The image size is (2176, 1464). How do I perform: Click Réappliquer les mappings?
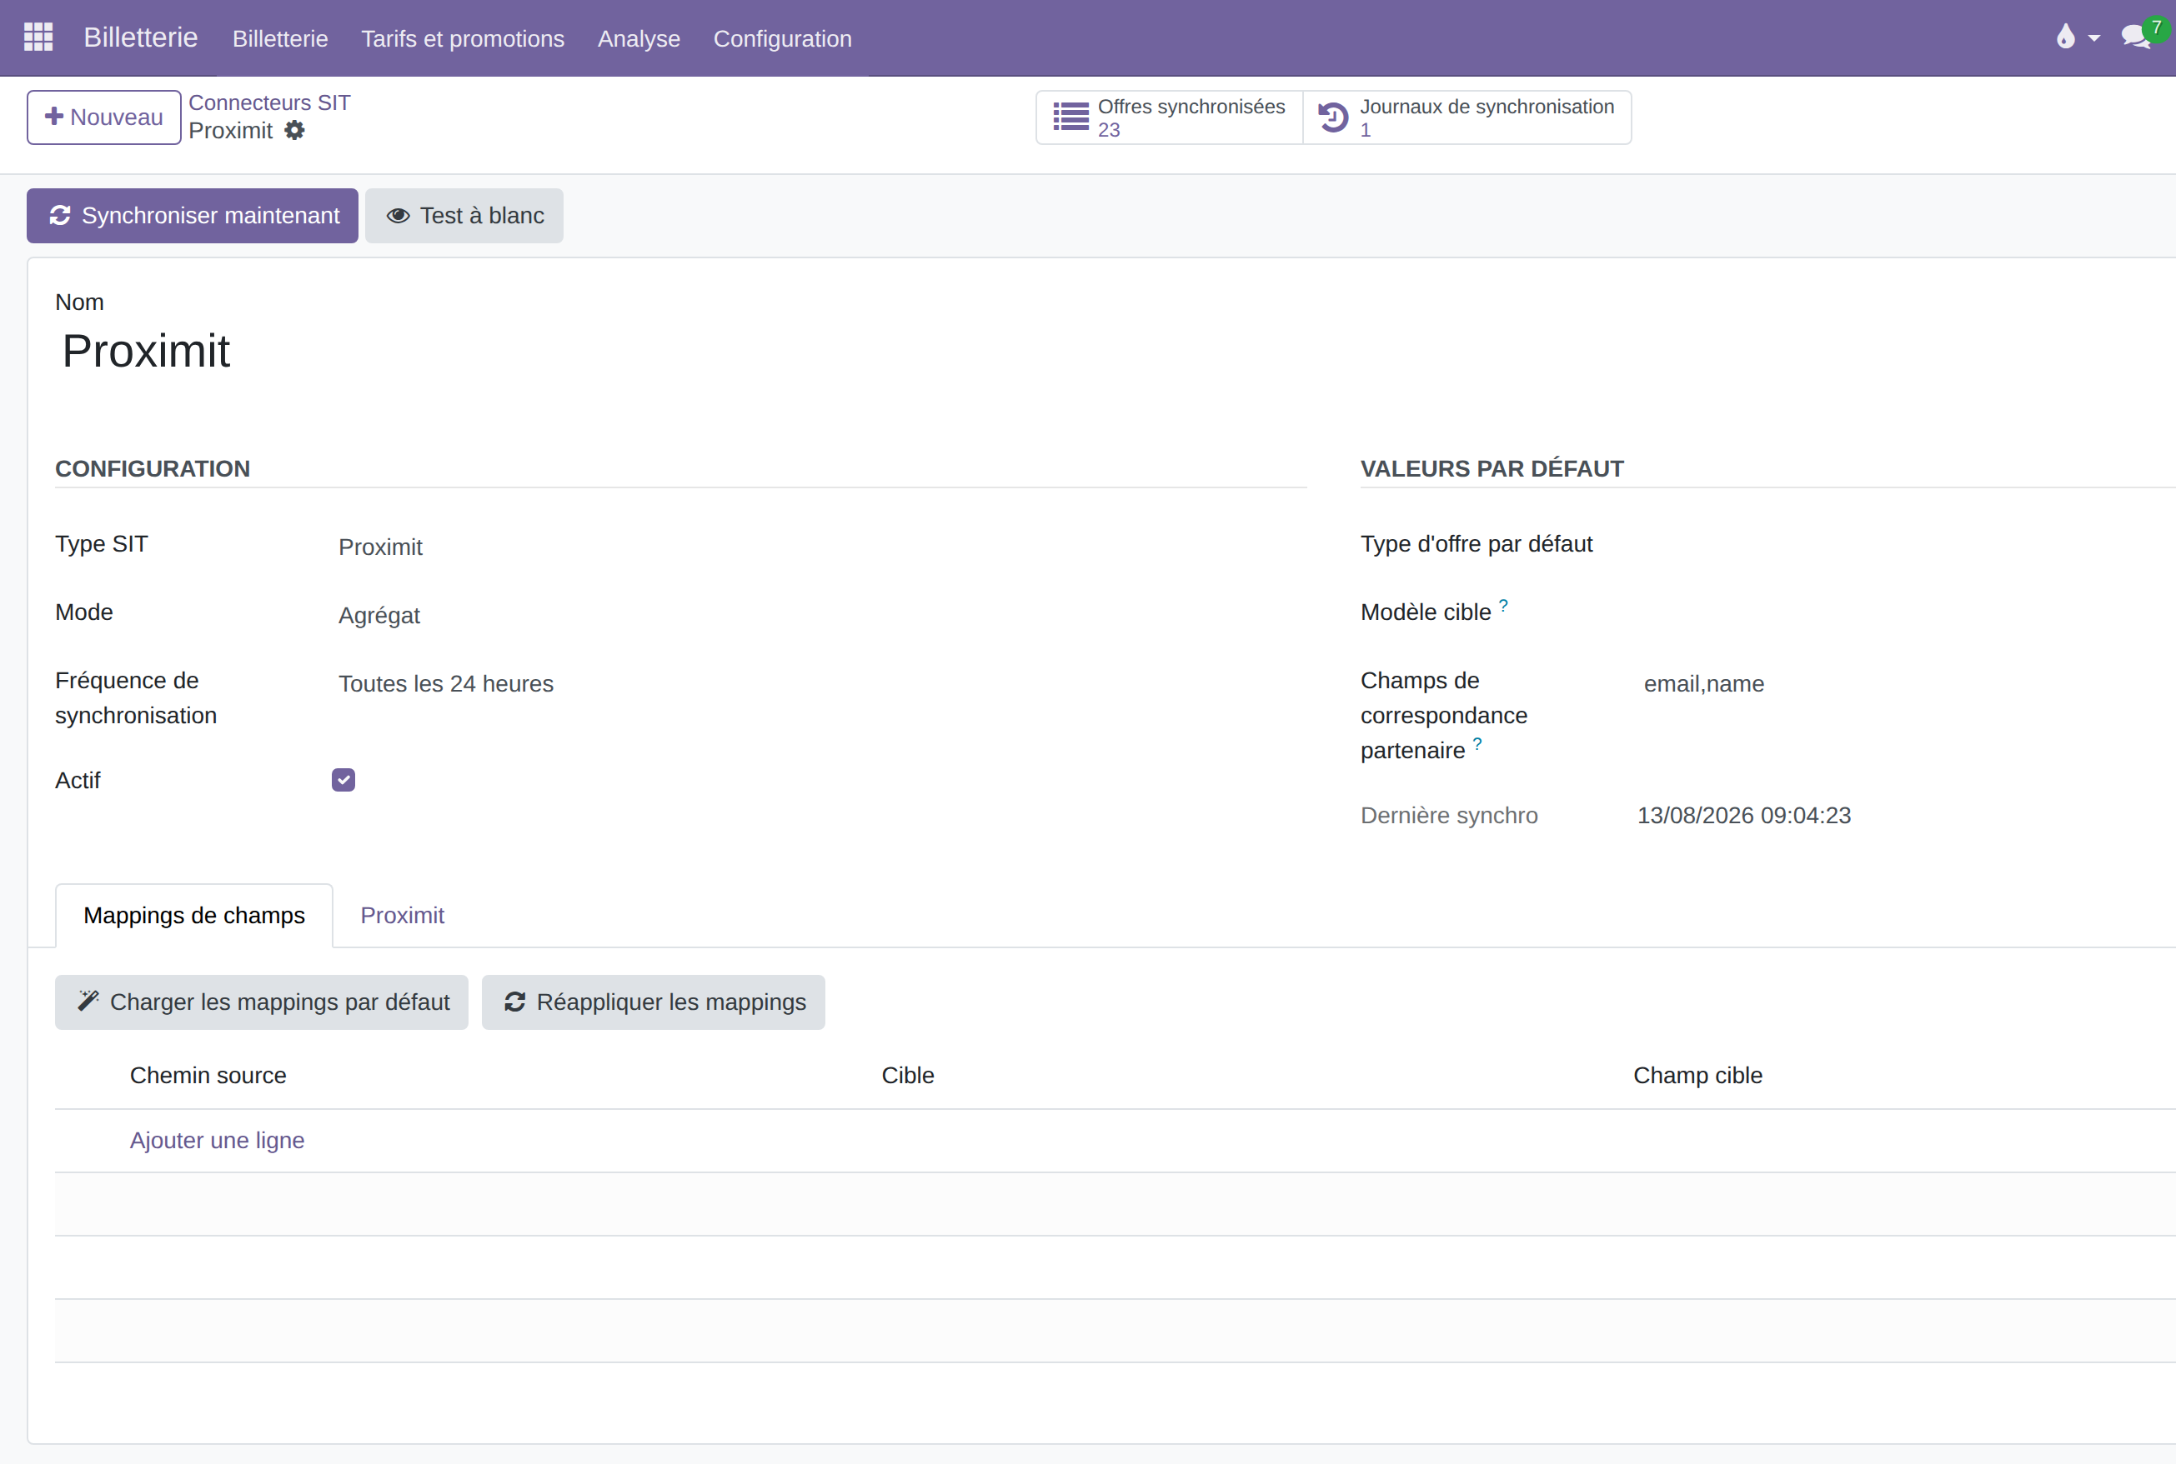[x=653, y=1002]
